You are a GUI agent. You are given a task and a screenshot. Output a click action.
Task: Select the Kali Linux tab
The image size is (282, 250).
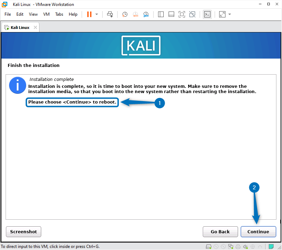[19, 27]
